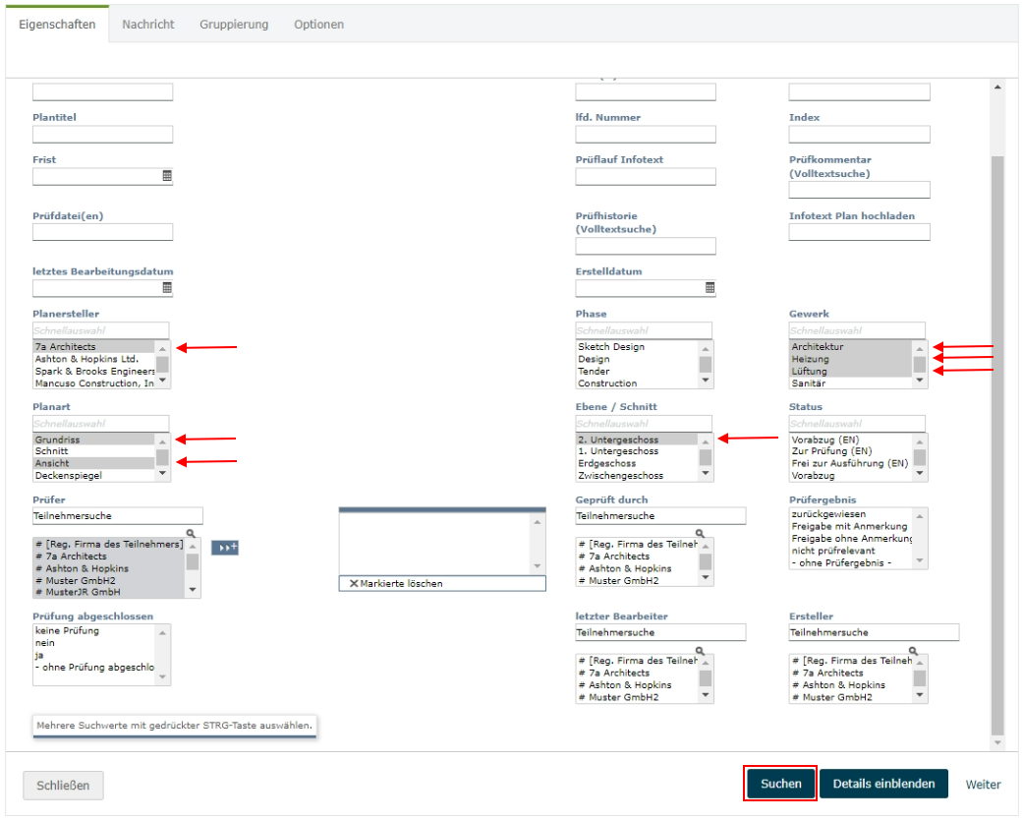The width and height of the screenshot is (1022, 821).
Task: Click the Status list scroll-down arrow
Action: [x=920, y=474]
